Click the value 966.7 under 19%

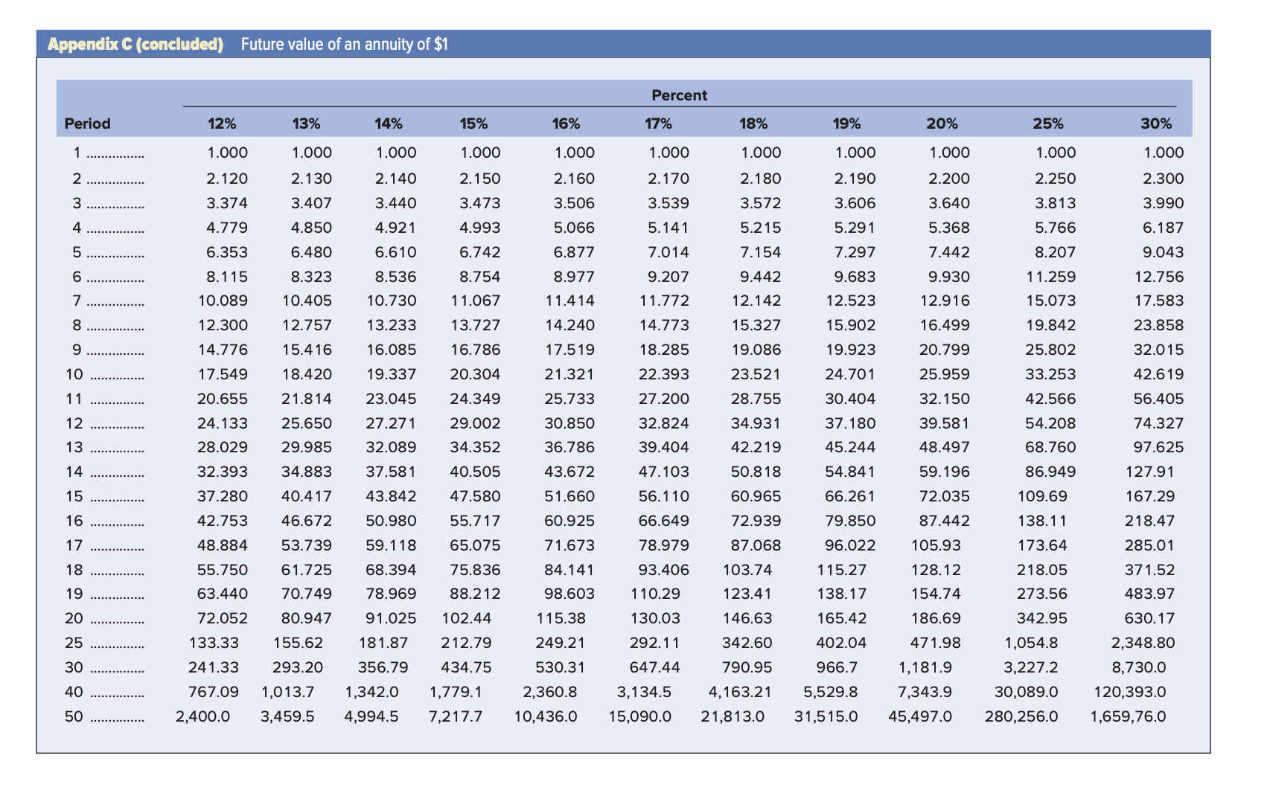[x=837, y=667]
